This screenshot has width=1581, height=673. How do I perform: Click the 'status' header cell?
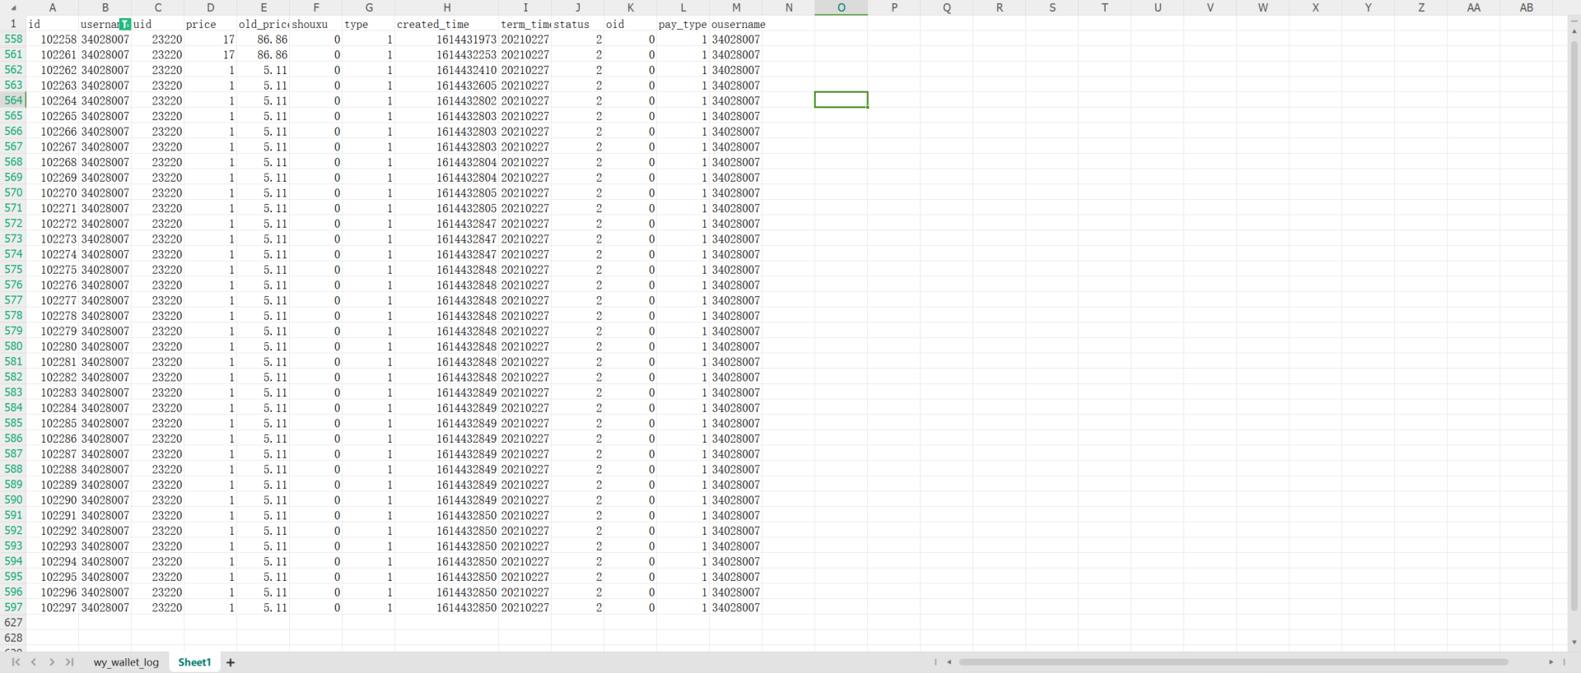(x=578, y=24)
